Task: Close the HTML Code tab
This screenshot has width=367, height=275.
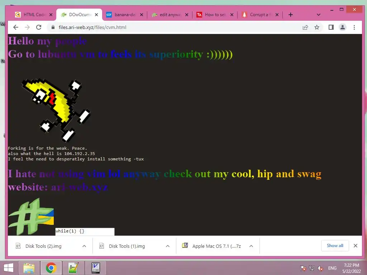Action: pos(51,15)
